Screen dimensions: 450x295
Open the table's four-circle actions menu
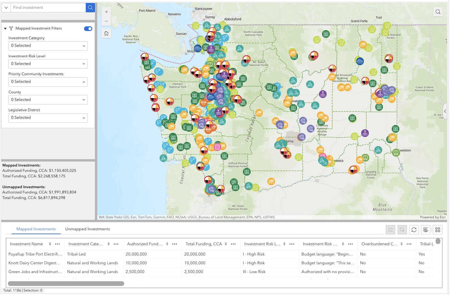point(438,230)
